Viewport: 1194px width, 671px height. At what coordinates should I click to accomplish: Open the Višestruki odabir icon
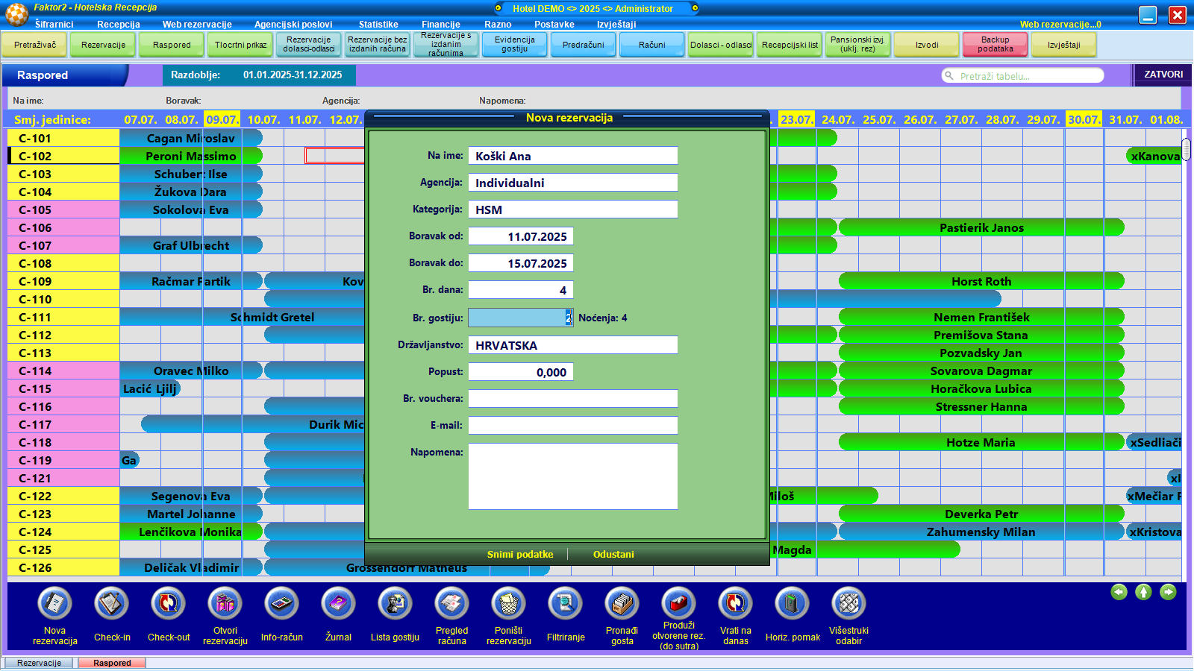click(x=848, y=604)
